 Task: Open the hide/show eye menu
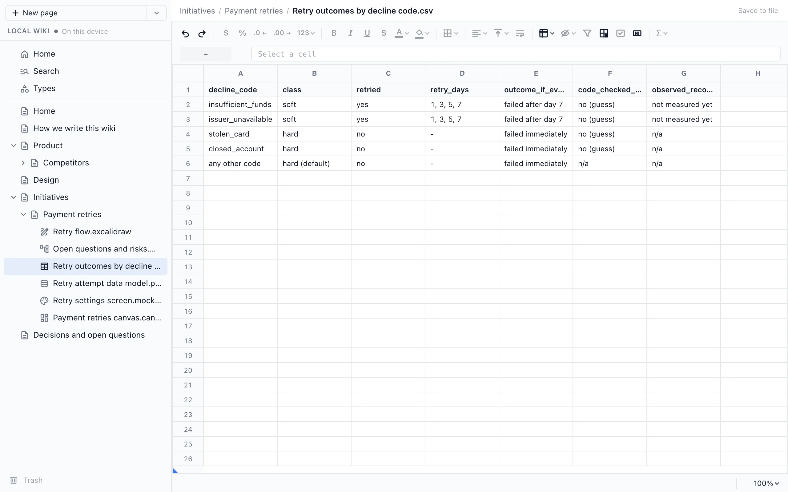[568, 33]
